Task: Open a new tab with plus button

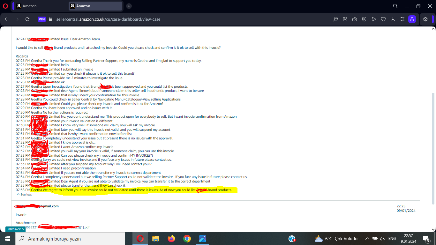Action: pos(129,6)
